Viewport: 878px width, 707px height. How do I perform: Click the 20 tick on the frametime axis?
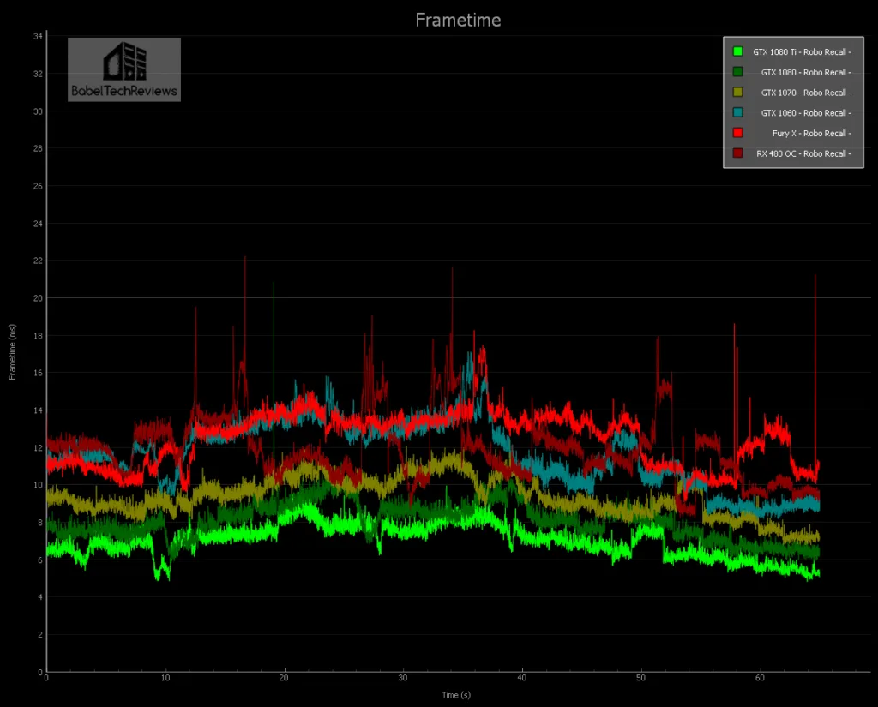point(38,298)
